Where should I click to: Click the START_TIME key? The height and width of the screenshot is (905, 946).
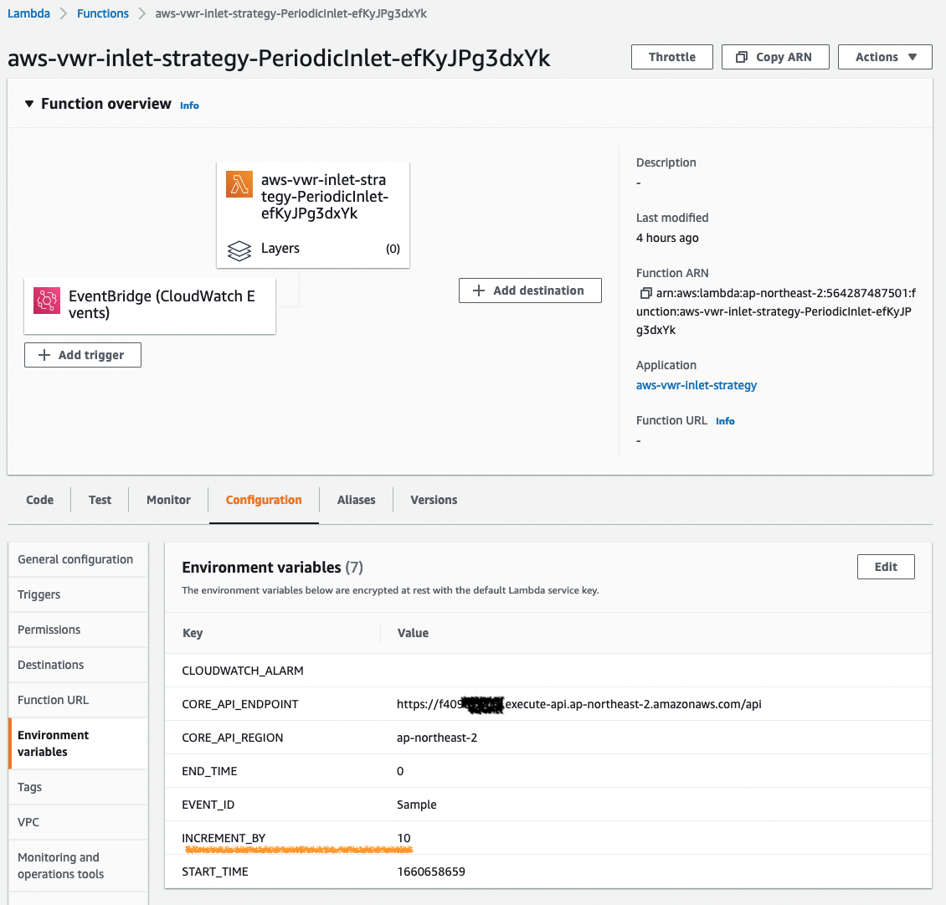[215, 872]
